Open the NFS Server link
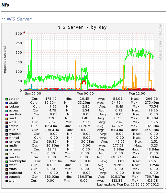This screenshot has width=166, height=194. click(x=19, y=19)
